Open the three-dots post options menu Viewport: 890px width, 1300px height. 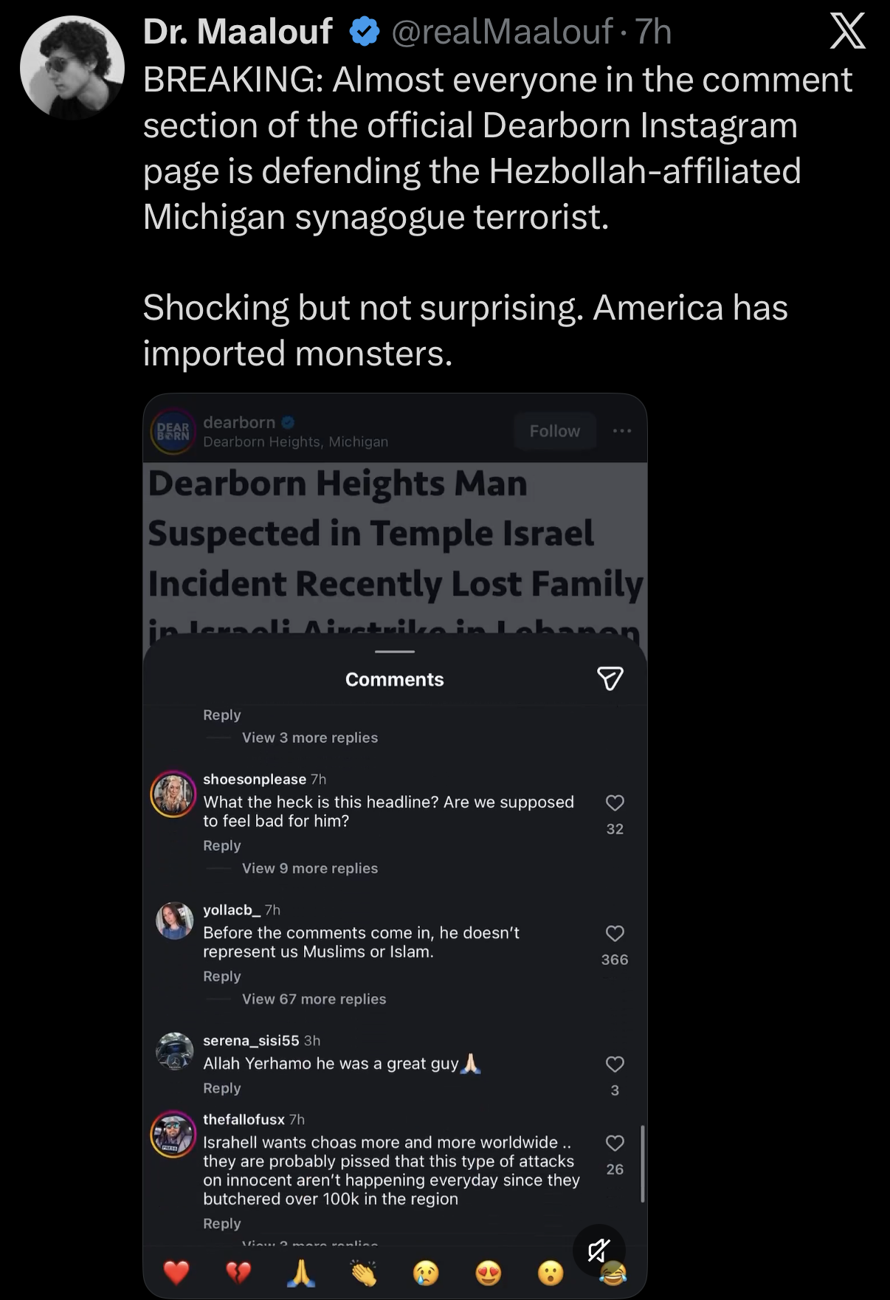(621, 430)
